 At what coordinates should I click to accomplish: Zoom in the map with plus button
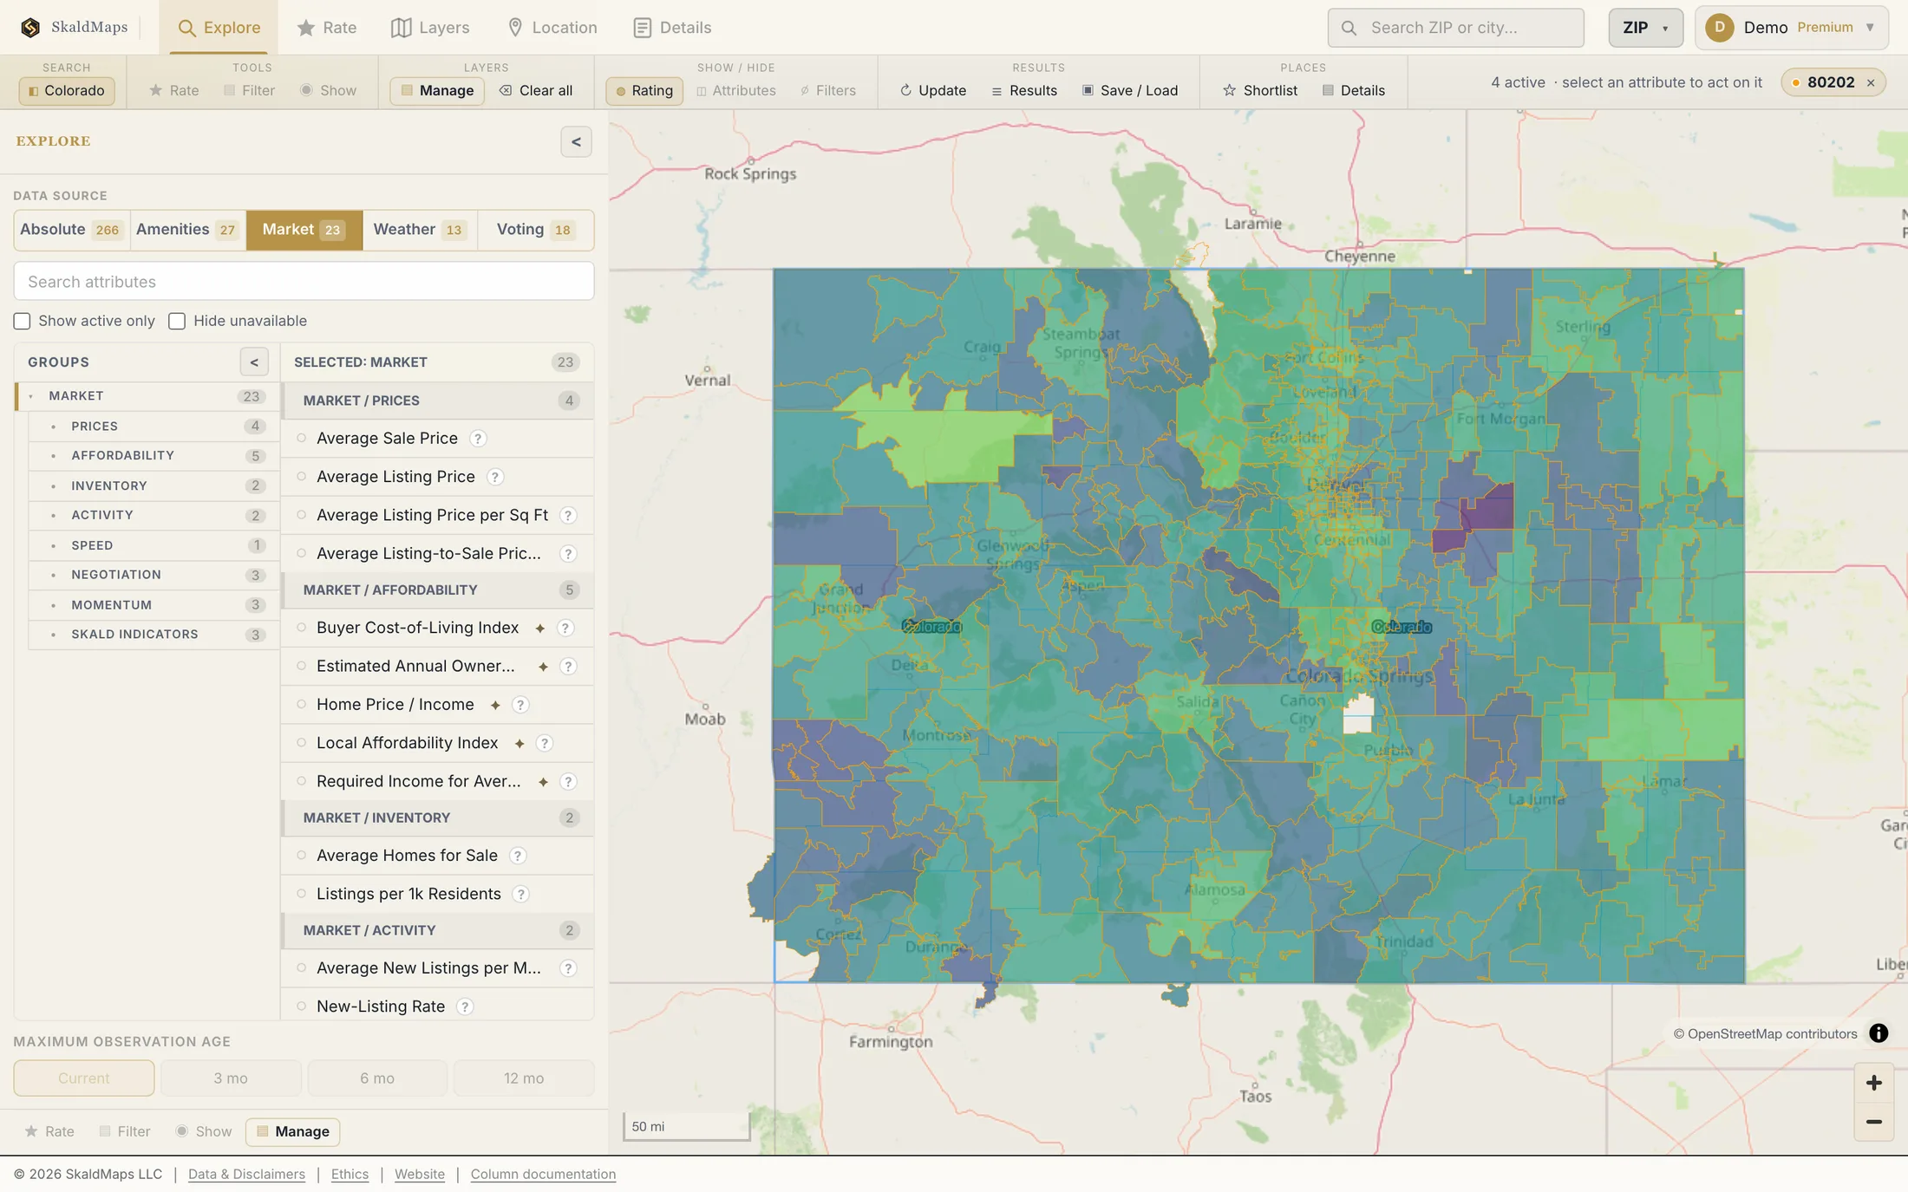(1873, 1083)
